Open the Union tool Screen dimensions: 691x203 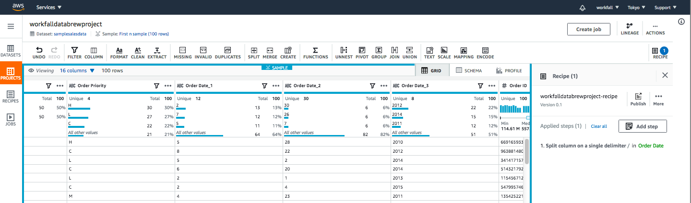[409, 53]
